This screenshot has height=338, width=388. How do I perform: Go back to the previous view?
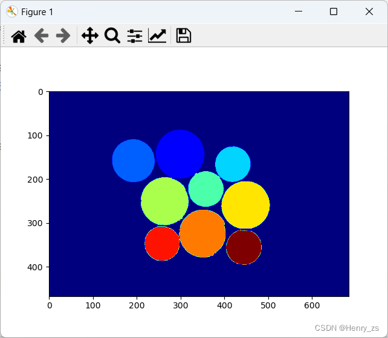coord(41,36)
